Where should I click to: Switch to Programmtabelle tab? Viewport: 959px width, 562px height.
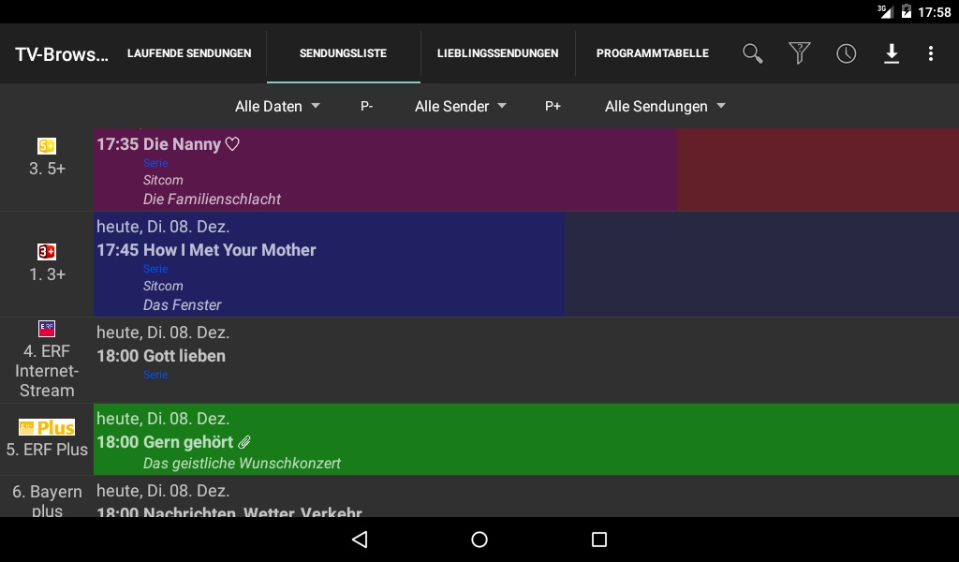[653, 53]
